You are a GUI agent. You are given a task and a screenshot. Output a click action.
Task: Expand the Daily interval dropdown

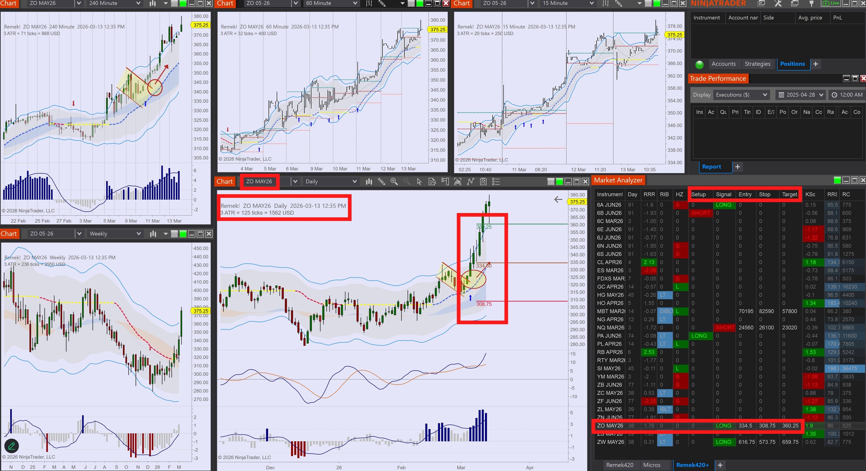[354, 181]
